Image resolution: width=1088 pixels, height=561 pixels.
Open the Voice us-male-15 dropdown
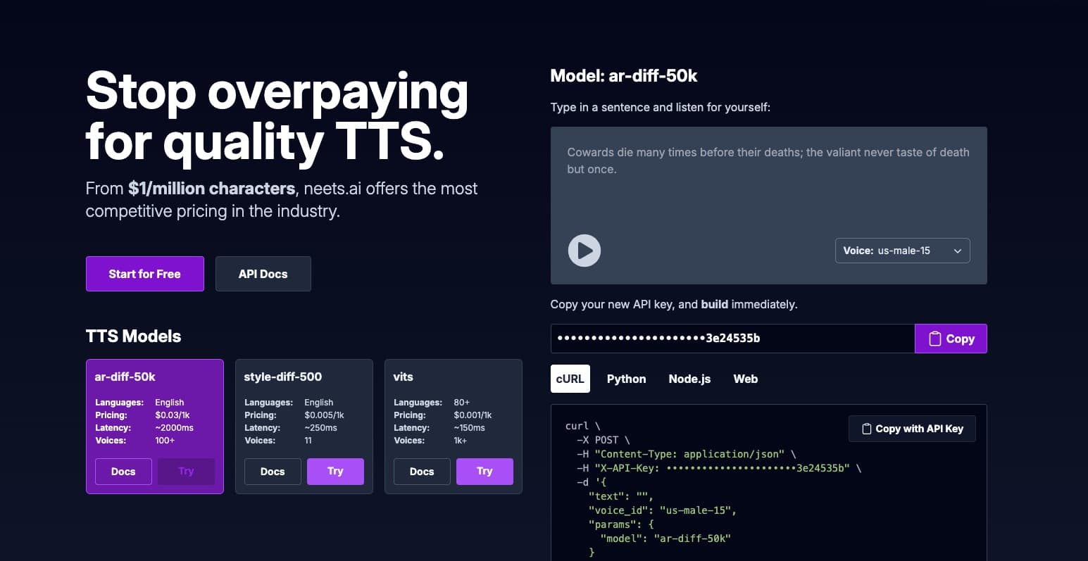point(902,251)
